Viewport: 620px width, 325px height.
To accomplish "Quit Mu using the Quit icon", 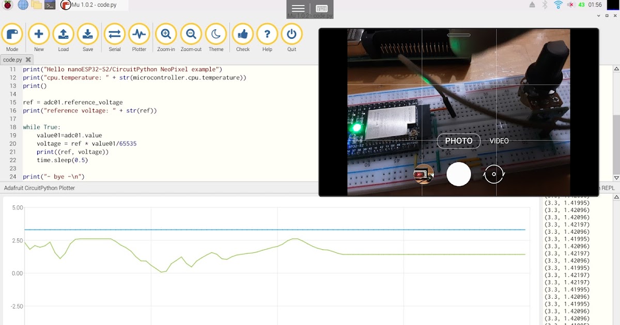I will pos(291,35).
